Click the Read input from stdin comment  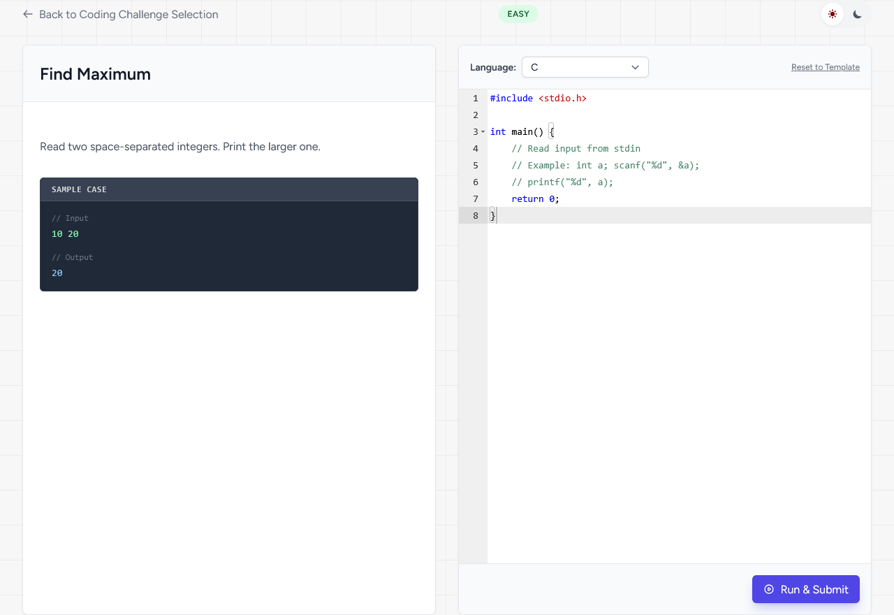(x=576, y=149)
